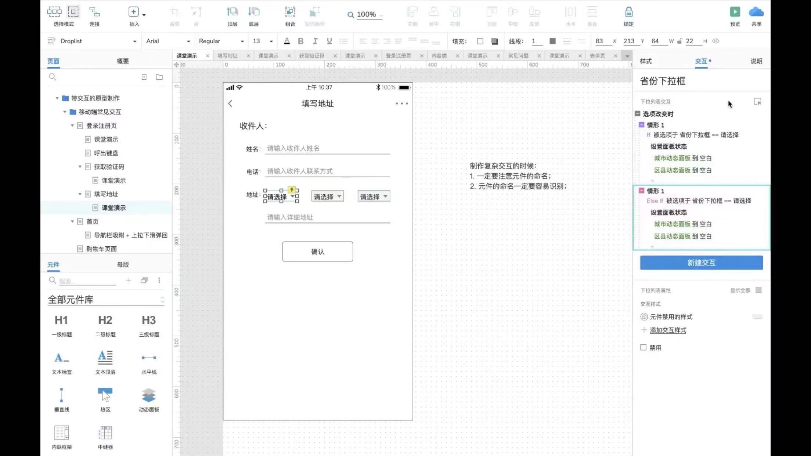Toggle bold text formatting
The height and width of the screenshot is (456, 811).
tap(300, 41)
